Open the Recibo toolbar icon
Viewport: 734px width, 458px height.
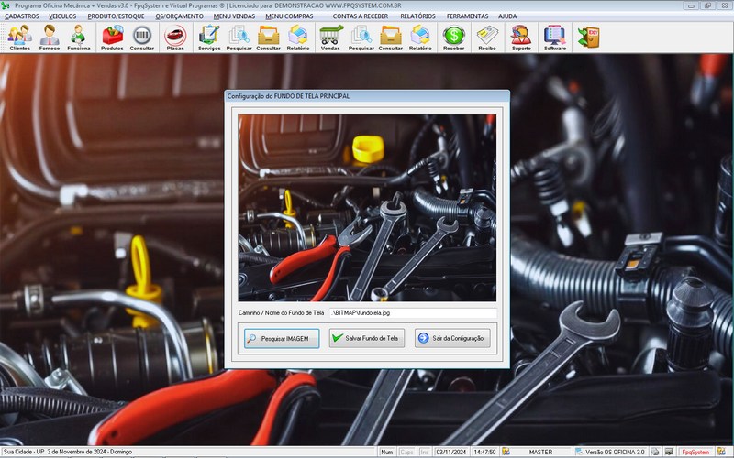click(x=487, y=37)
